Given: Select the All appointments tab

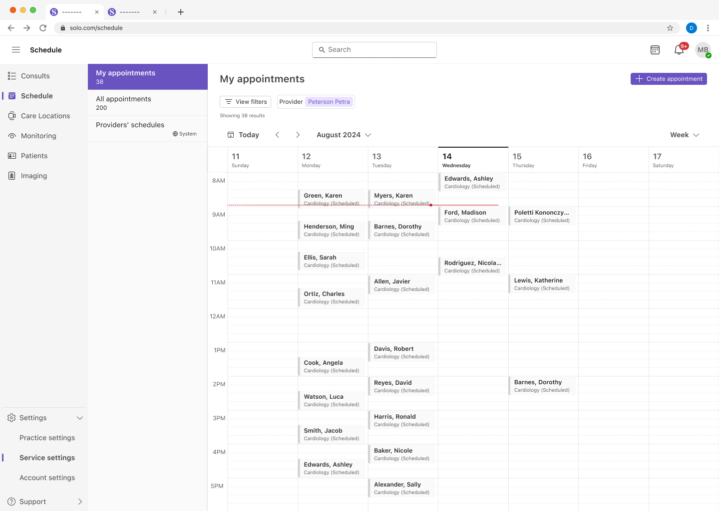Looking at the screenshot, I should (148, 103).
